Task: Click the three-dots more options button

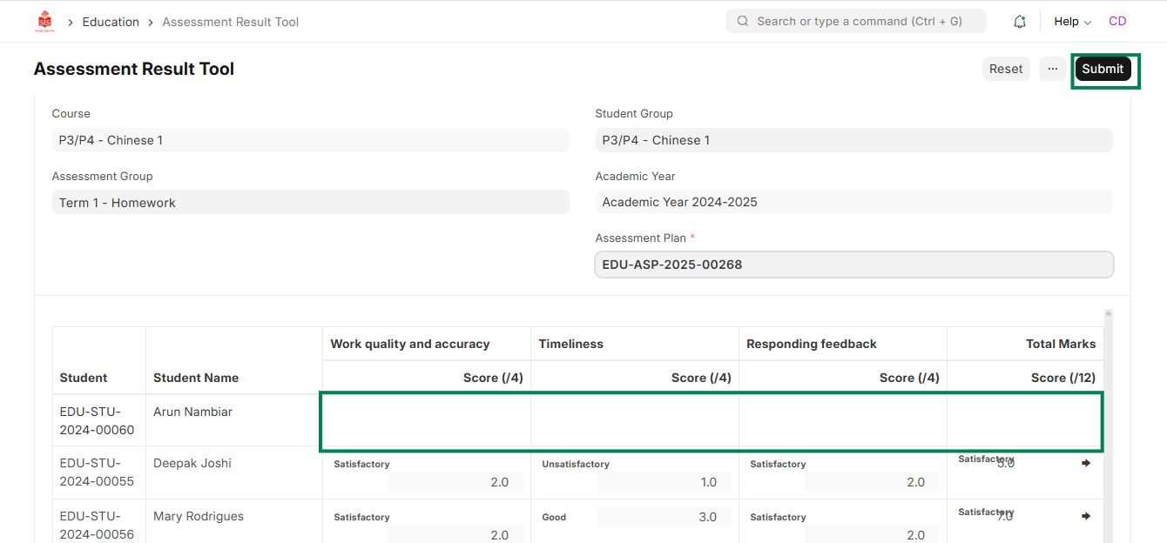Action: pos(1052,69)
